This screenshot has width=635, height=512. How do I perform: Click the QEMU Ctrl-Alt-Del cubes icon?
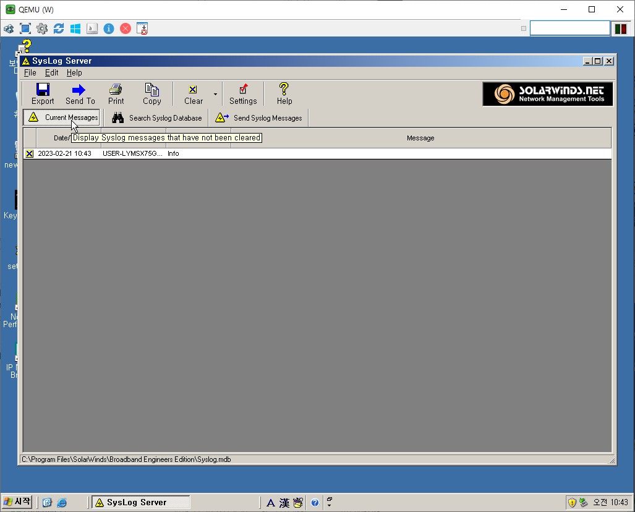point(9,28)
